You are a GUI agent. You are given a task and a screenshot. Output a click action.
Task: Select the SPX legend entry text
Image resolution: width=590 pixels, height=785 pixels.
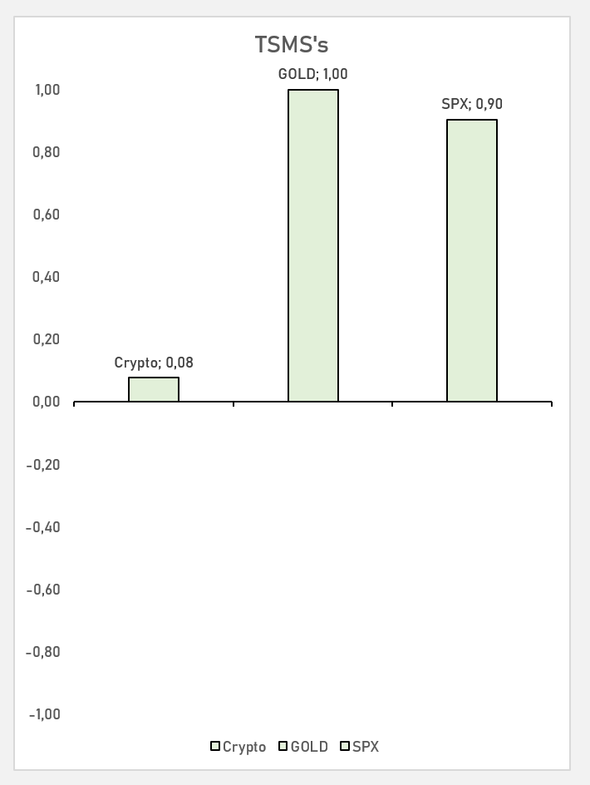coord(366,747)
